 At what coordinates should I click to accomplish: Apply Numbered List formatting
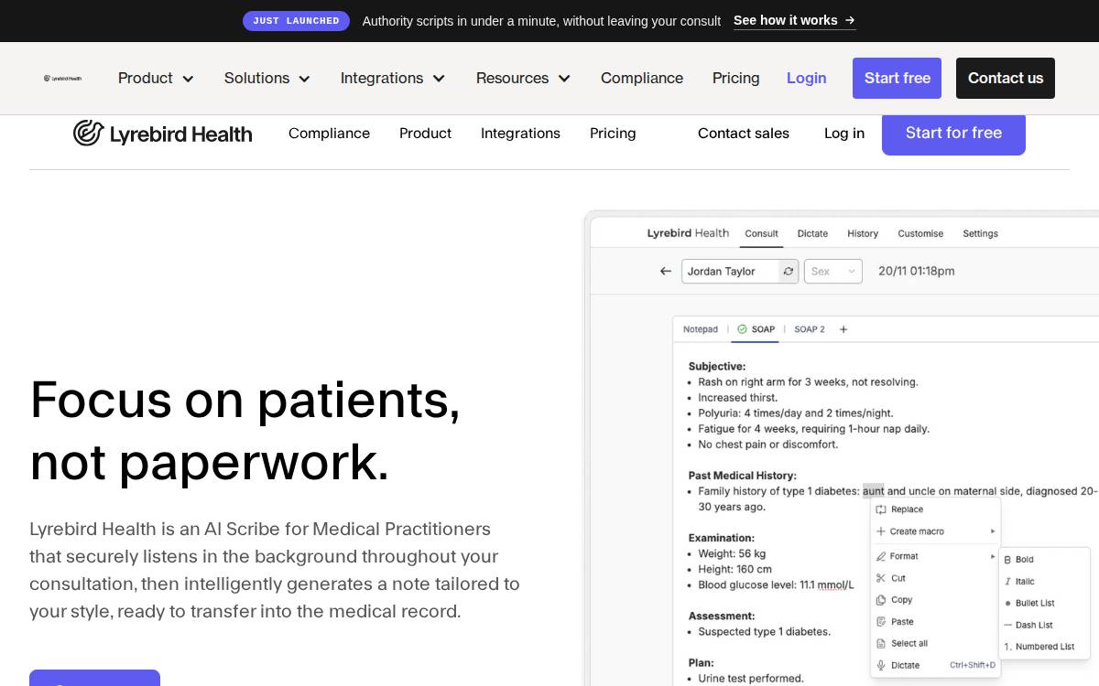(x=1039, y=647)
